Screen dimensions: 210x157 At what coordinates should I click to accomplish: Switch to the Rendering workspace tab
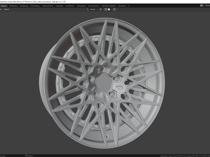[x=81, y=6]
